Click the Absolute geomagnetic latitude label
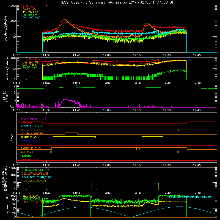Image resolution: width=220 pixels, height=220 pixels. tap(190, 197)
